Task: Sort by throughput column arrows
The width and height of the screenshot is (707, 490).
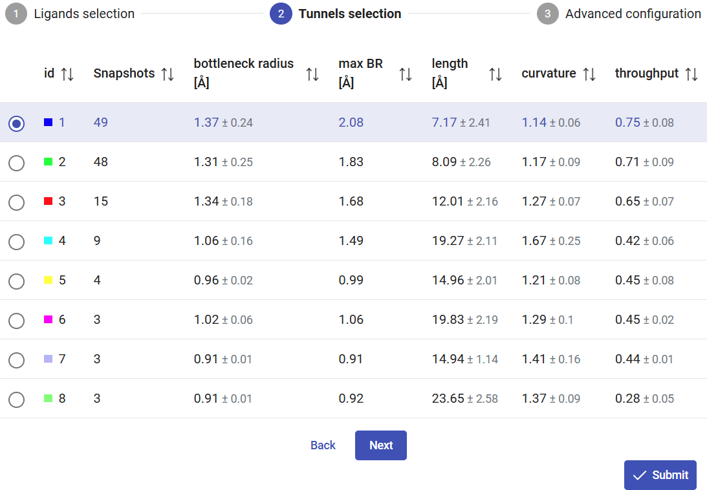Action: 691,74
